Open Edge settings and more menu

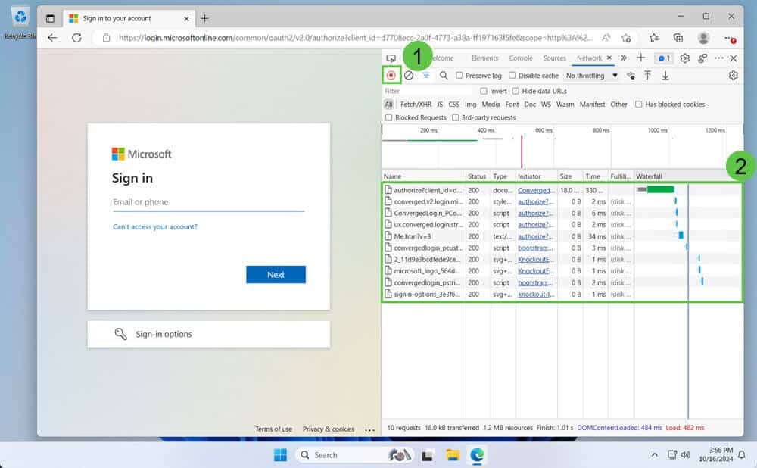pos(730,39)
